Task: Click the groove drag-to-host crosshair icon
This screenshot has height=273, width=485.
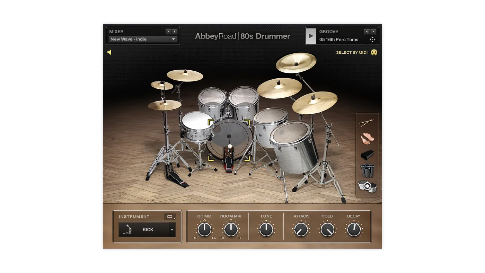Action: (372, 39)
